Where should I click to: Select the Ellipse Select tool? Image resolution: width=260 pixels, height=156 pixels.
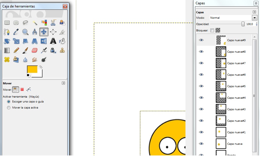(16, 23)
